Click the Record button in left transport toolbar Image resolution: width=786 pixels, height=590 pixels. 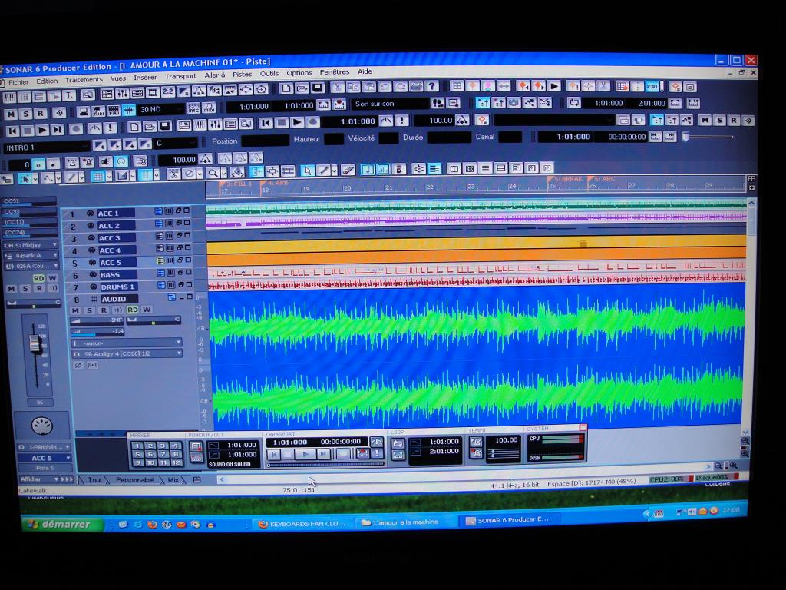(76, 129)
